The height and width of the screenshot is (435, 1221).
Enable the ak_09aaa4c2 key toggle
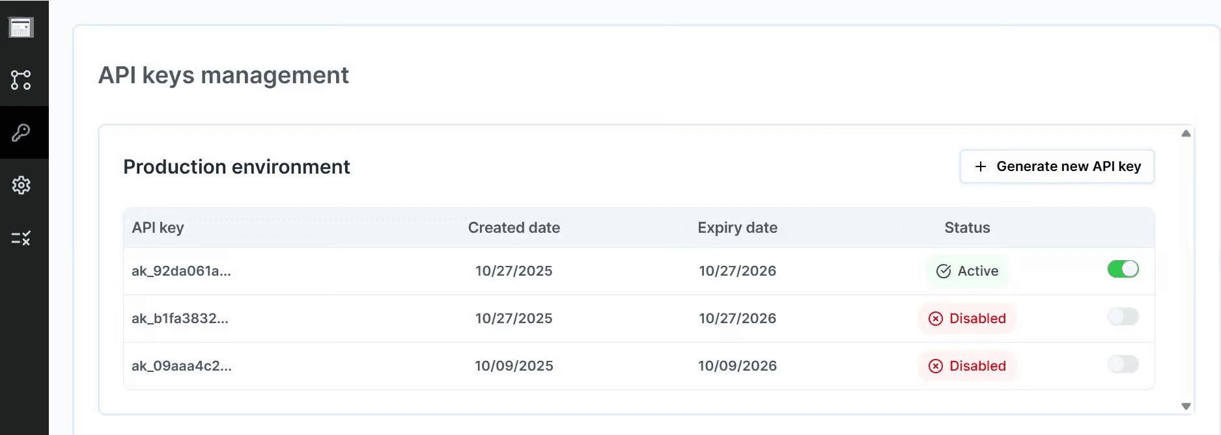[1123, 364]
